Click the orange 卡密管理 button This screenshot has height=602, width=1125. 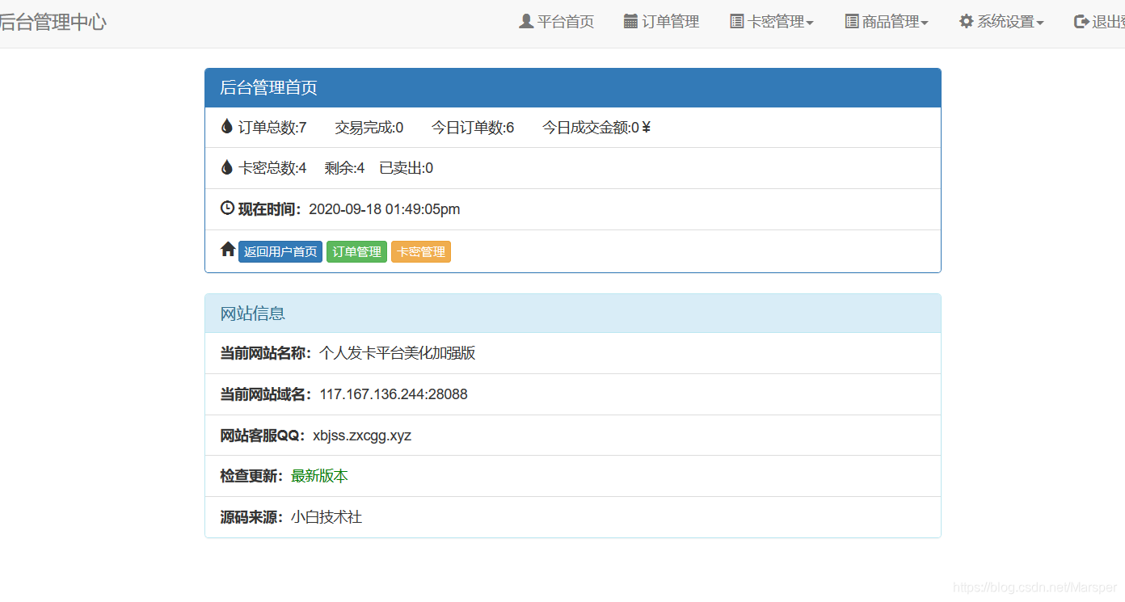(x=421, y=251)
